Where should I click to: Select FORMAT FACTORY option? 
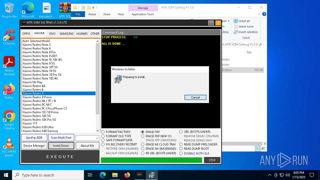click(x=116, y=132)
